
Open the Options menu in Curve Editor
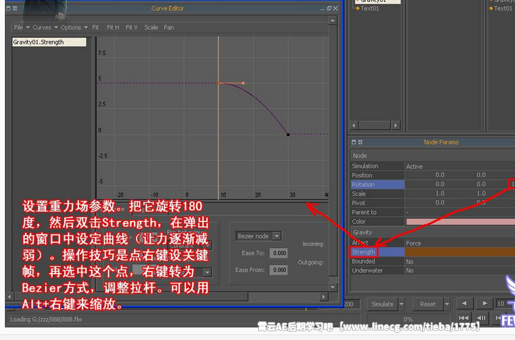[x=74, y=27]
